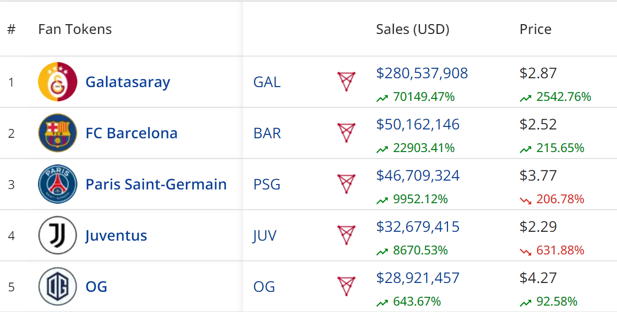Click the JUV ticker symbol
This screenshot has width=617, height=312.
(x=265, y=235)
